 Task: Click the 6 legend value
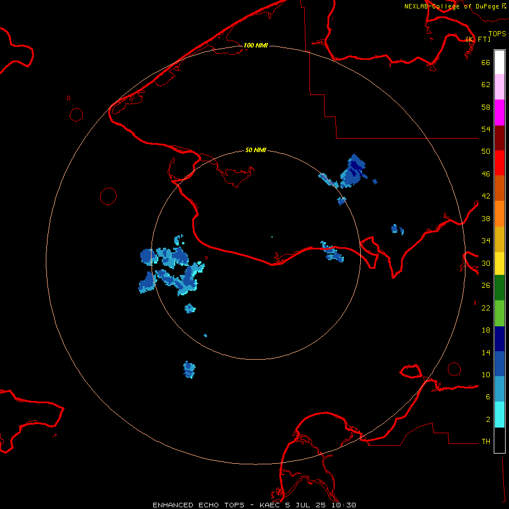coord(488,397)
